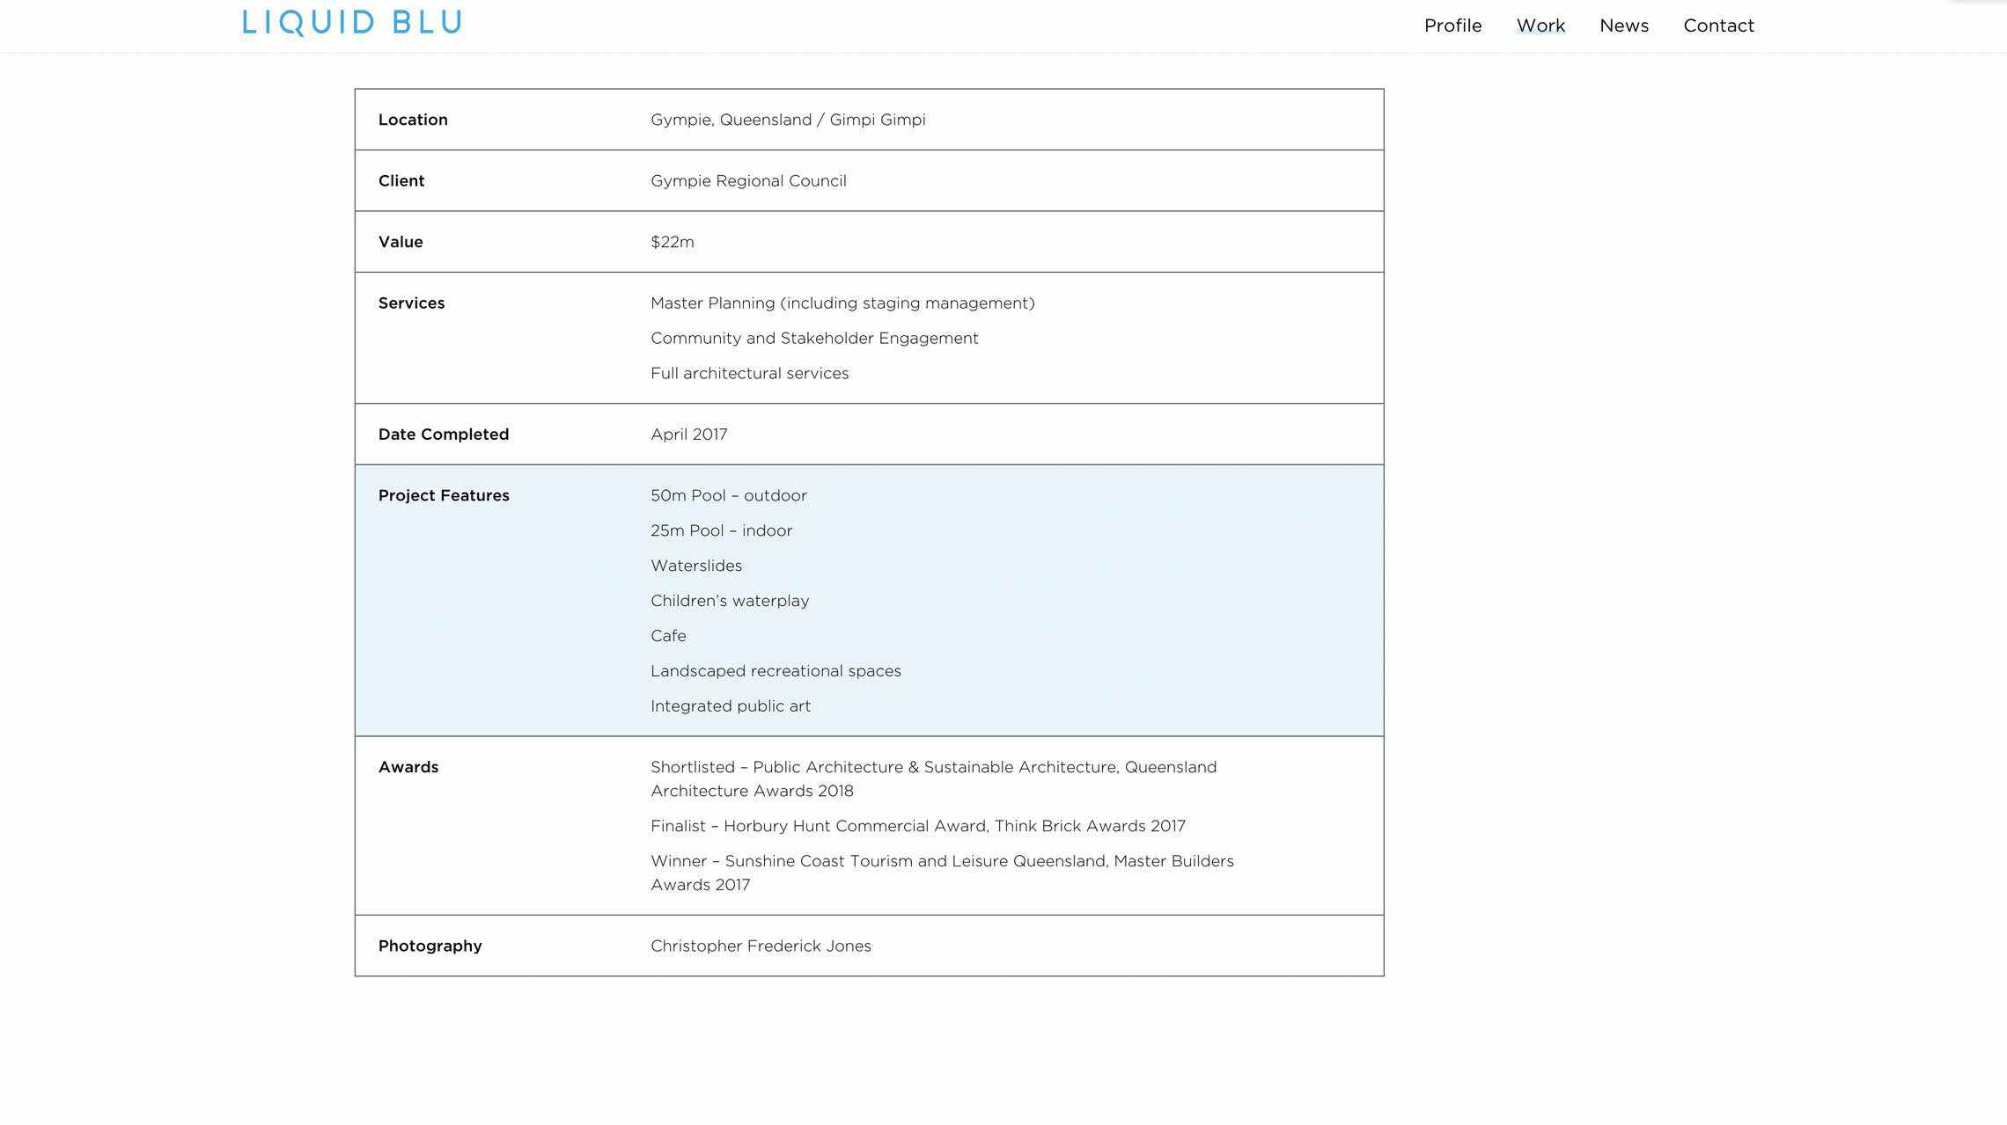The height and width of the screenshot is (1125, 2007).
Task: Click the Finalist Horbury Hunt award entry
Action: click(917, 826)
